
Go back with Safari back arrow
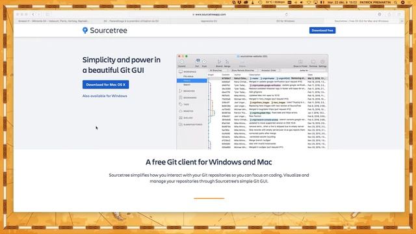coord(33,14)
